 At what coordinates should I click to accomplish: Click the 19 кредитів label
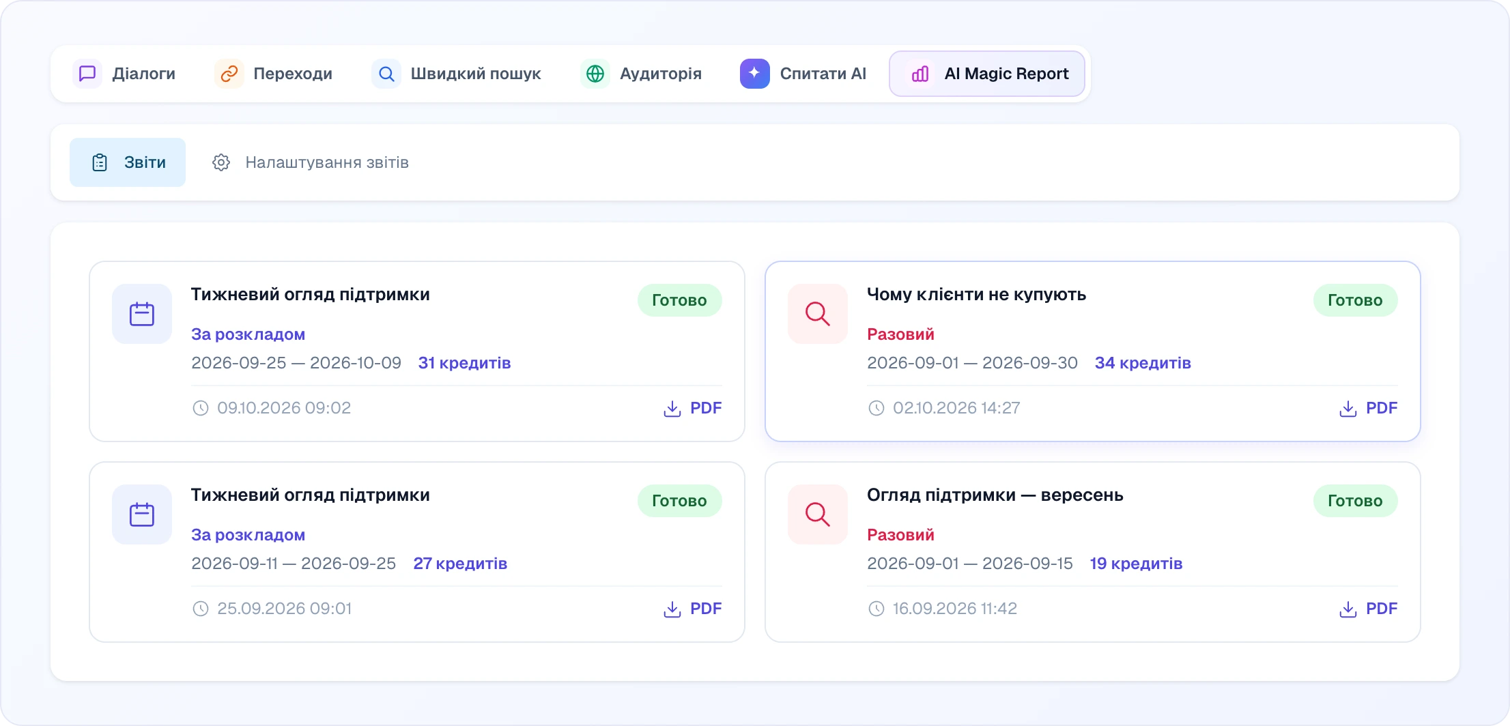(x=1136, y=564)
